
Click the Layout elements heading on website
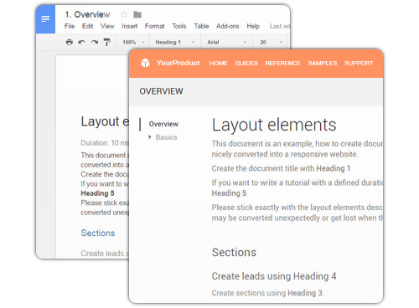click(x=274, y=125)
